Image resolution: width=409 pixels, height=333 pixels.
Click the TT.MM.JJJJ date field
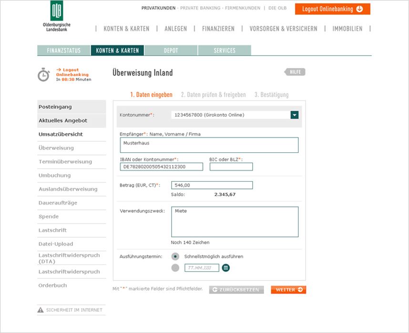[202, 268]
